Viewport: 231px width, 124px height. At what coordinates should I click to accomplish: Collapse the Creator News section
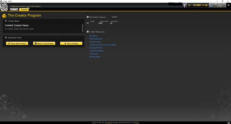pyautogui.click(x=6, y=21)
